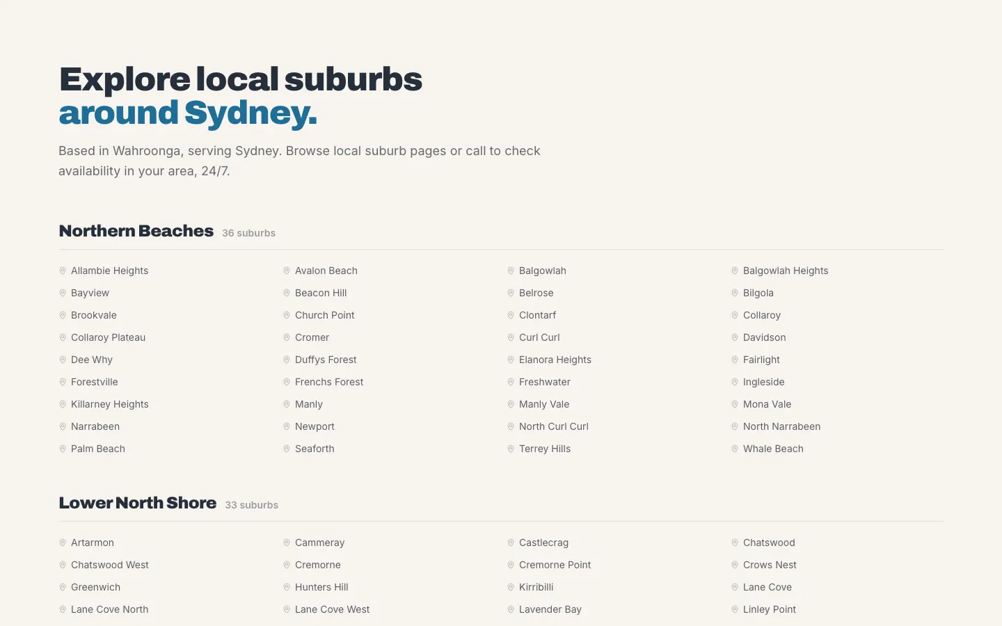Viewport: 1002px width, 626px height.
Task: Click the map pin beside Manly
Action: [x=287, y=404]
